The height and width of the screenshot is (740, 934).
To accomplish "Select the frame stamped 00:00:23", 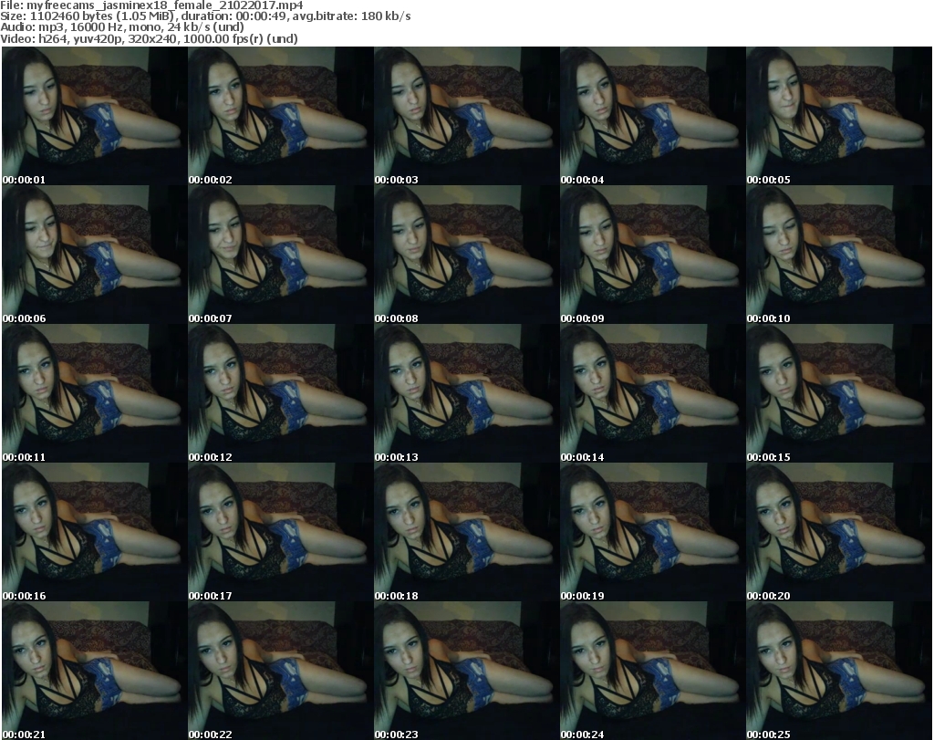I will click(466, 671).
